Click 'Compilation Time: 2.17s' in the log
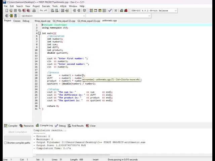This screenshot has height=161, width=215. pos(52,148)
